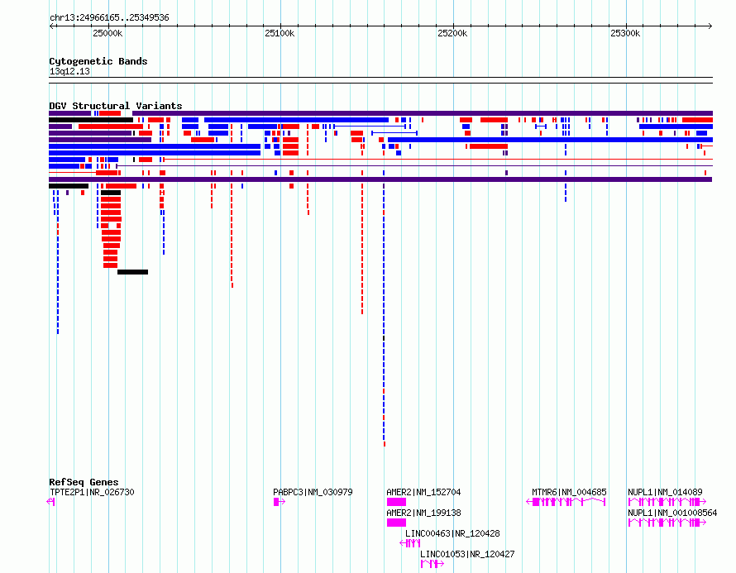
Task: Click the 13q12.13 cytogenetic band bar
Action: 380,80
